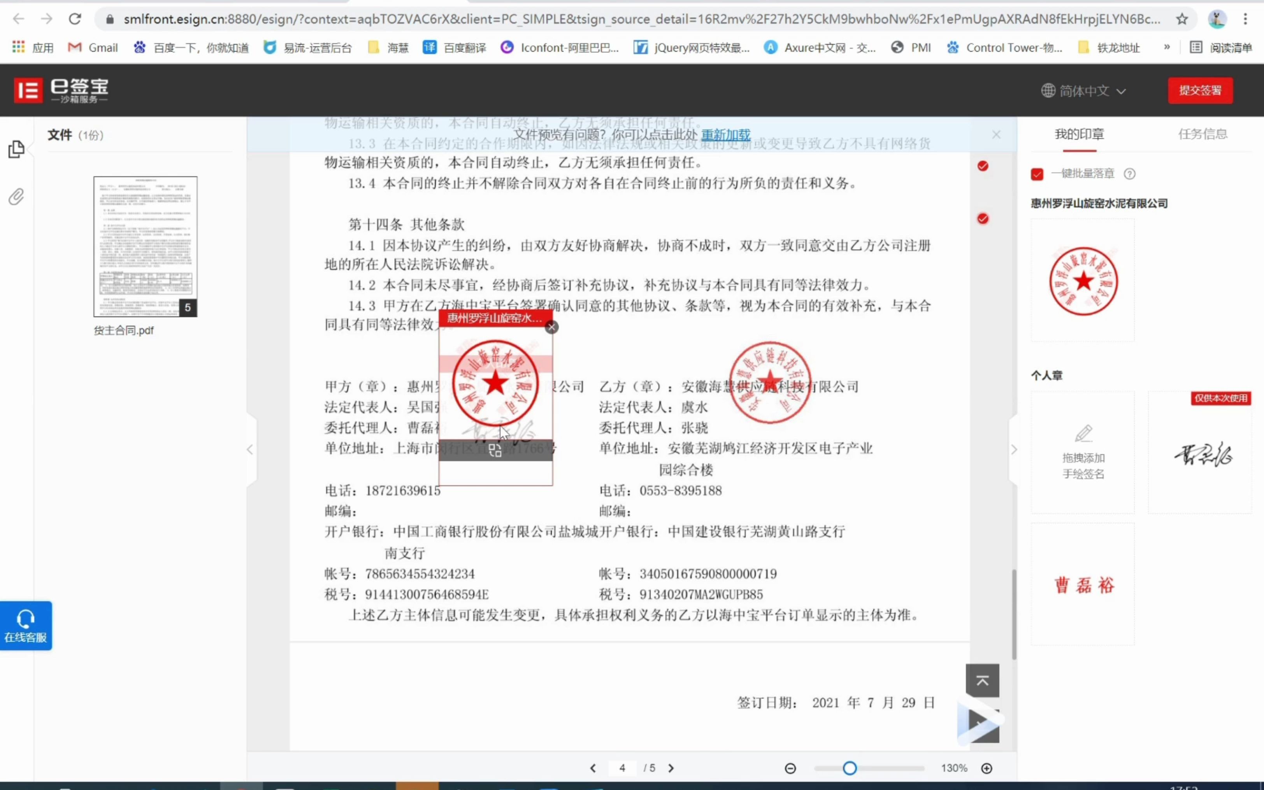This screenshot has height=790, width=1264.
Task: Collapse the left file panel arrow
Action: click(250, 450)
